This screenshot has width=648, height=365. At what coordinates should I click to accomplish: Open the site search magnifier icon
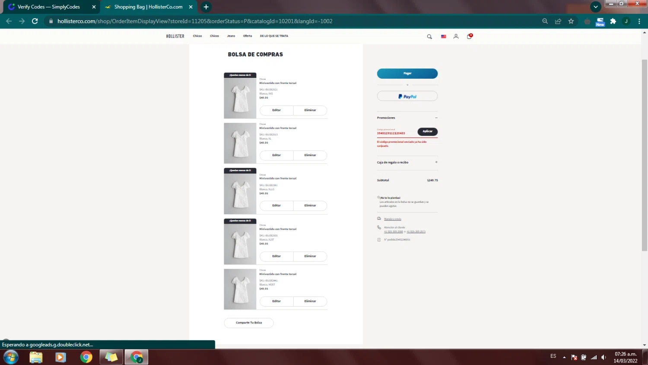point(429,37)
